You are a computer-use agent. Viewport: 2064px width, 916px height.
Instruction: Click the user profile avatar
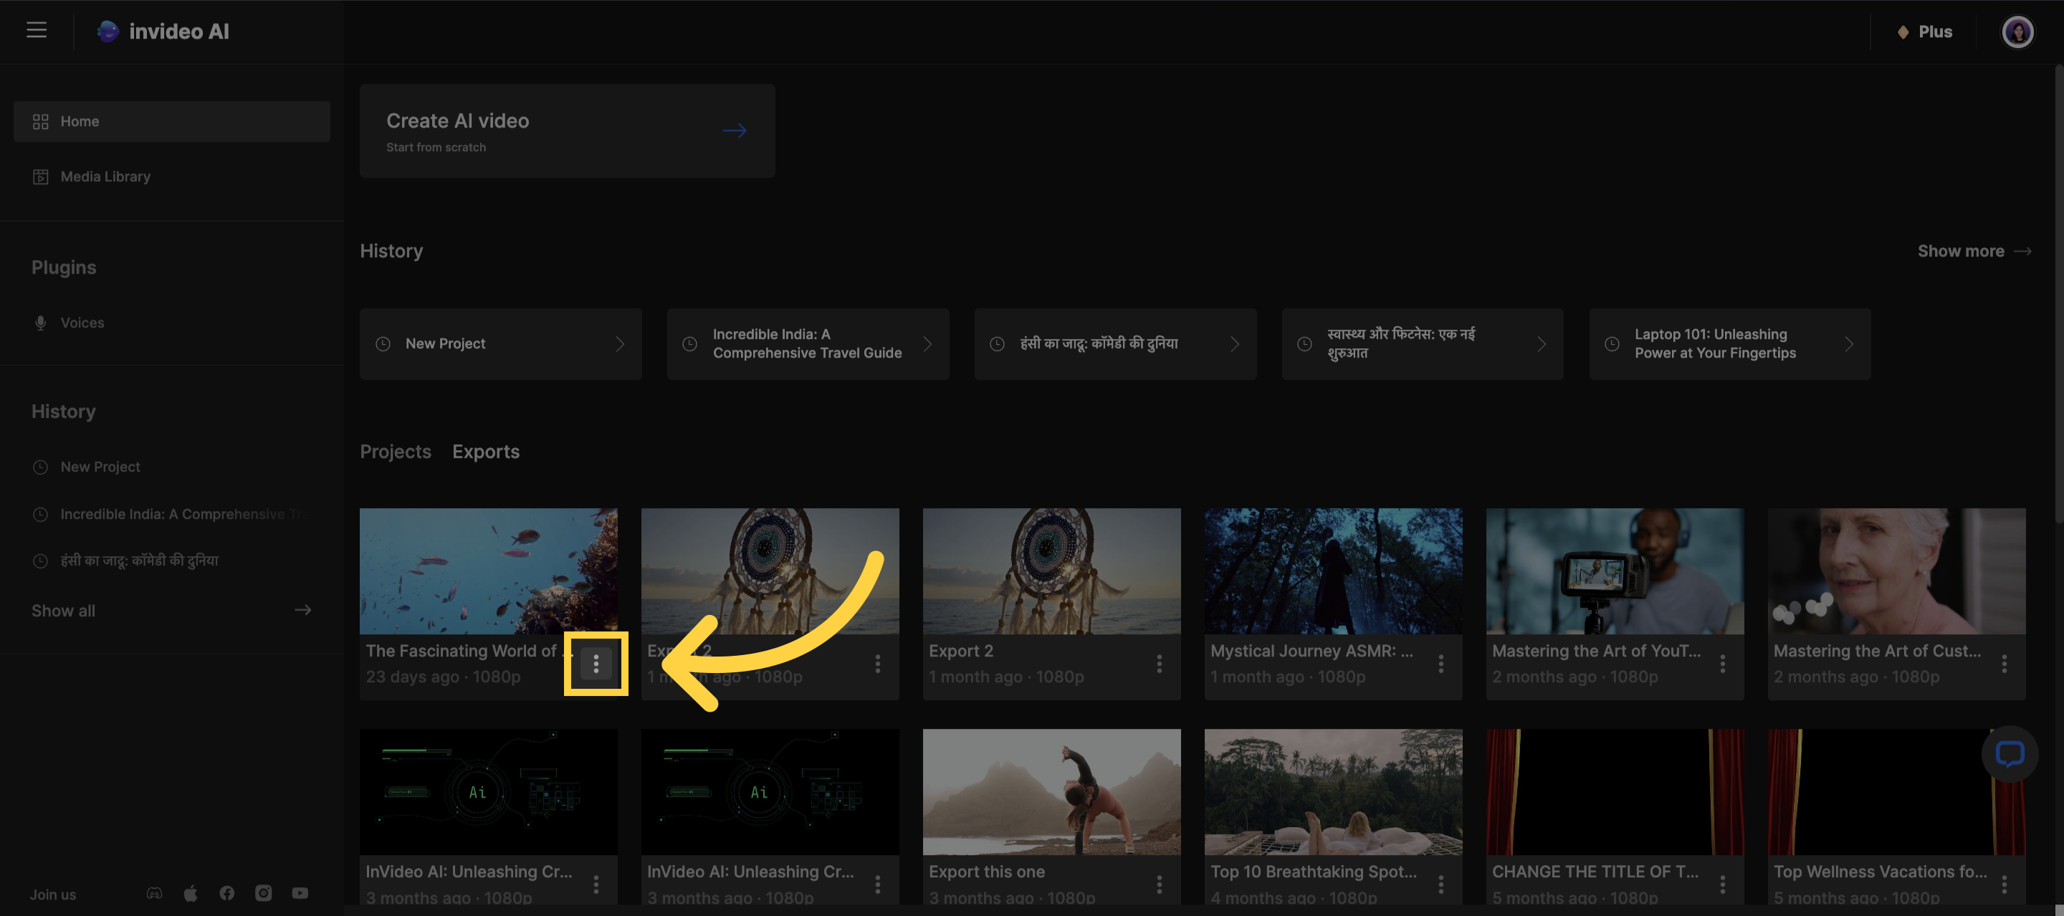tap(2017, 32)
